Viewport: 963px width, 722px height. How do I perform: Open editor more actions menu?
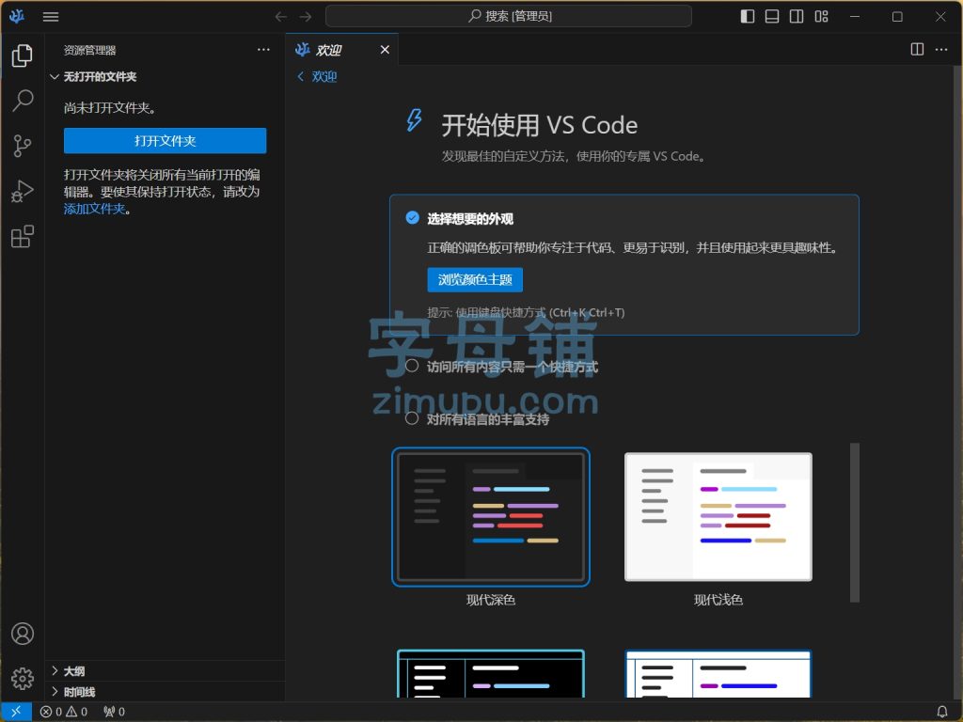[x=941, y=49]
